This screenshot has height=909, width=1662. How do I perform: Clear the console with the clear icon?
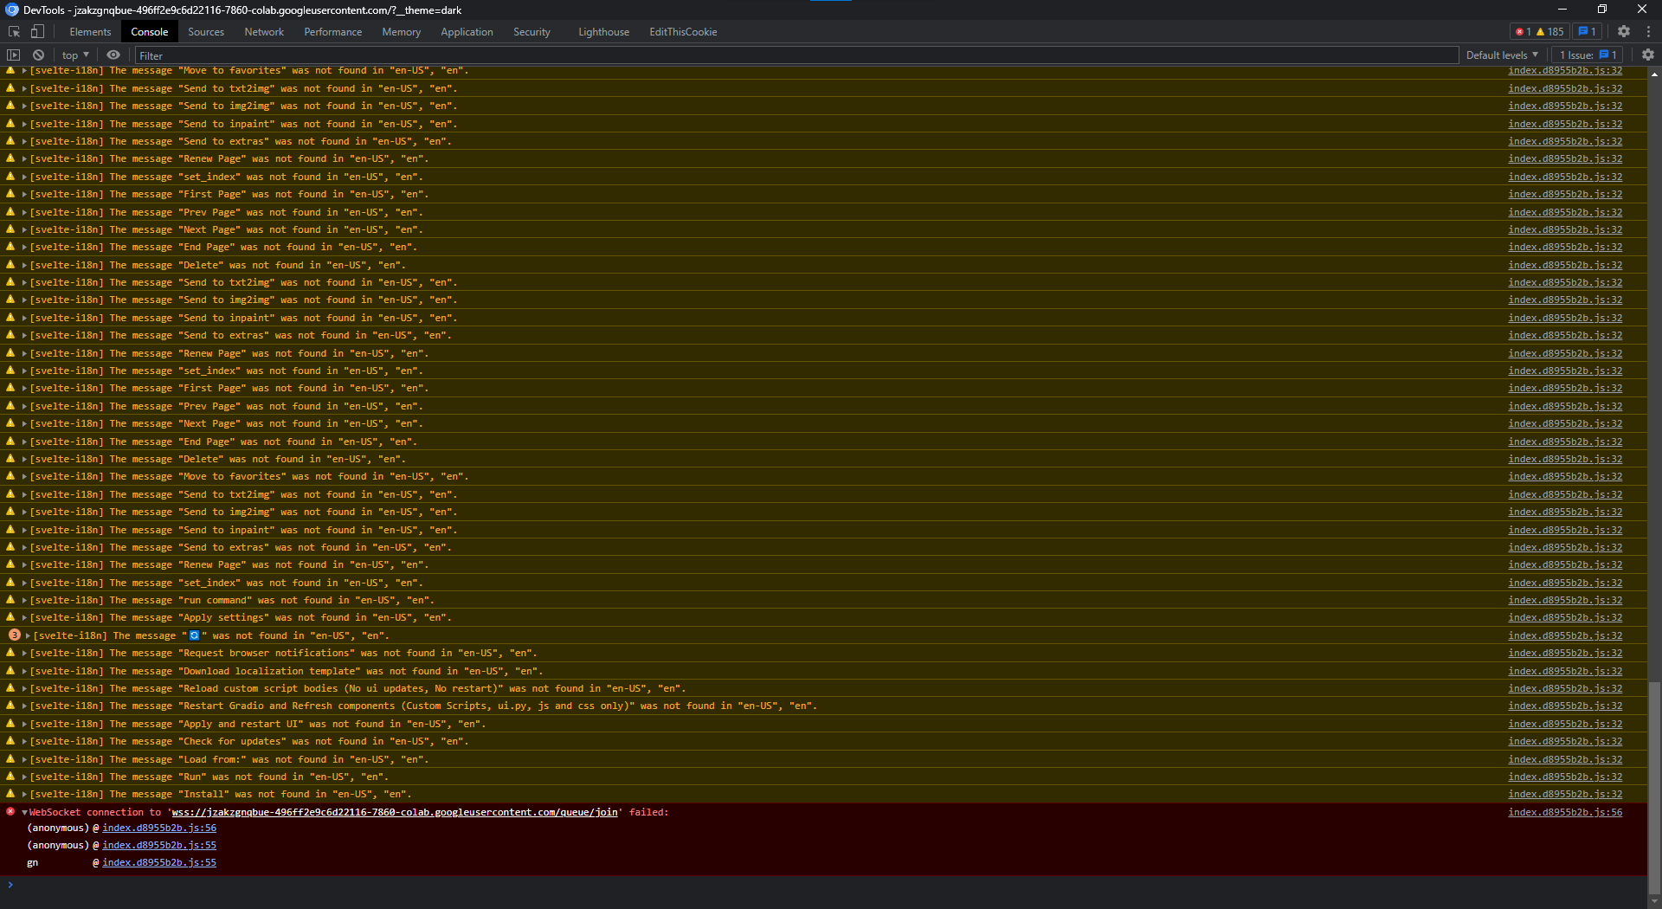coord(38,55)
